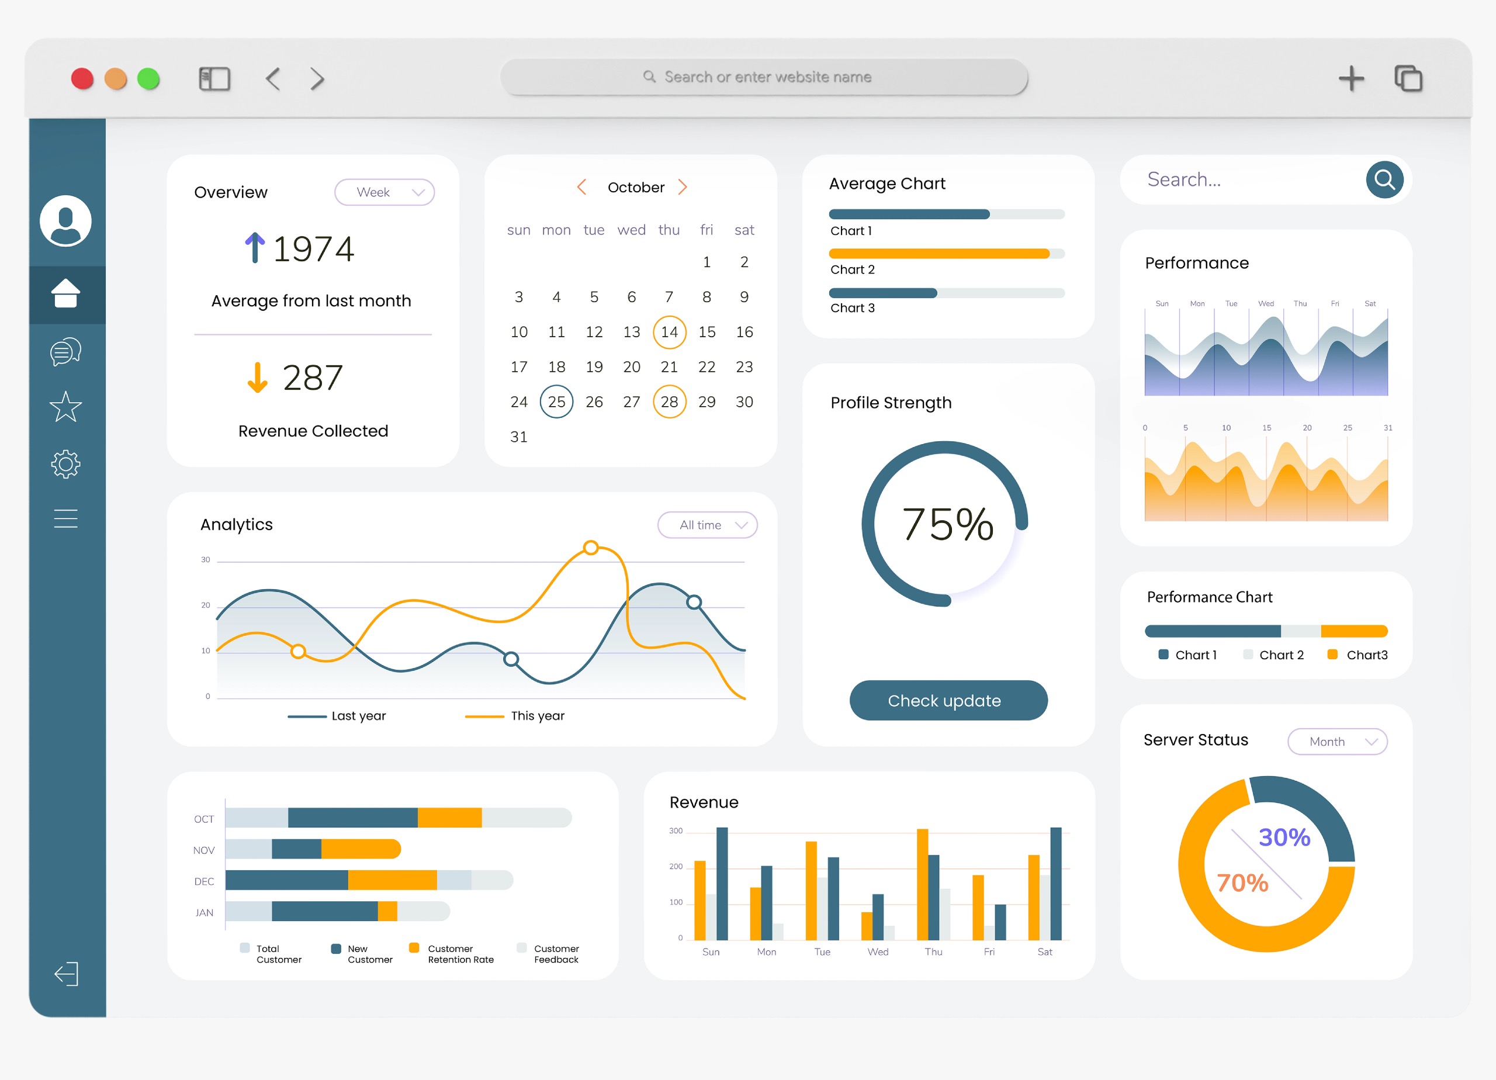Click the orange wave Performance chart
The image size is (1496, 1080).
click(x=1266, y=480)
